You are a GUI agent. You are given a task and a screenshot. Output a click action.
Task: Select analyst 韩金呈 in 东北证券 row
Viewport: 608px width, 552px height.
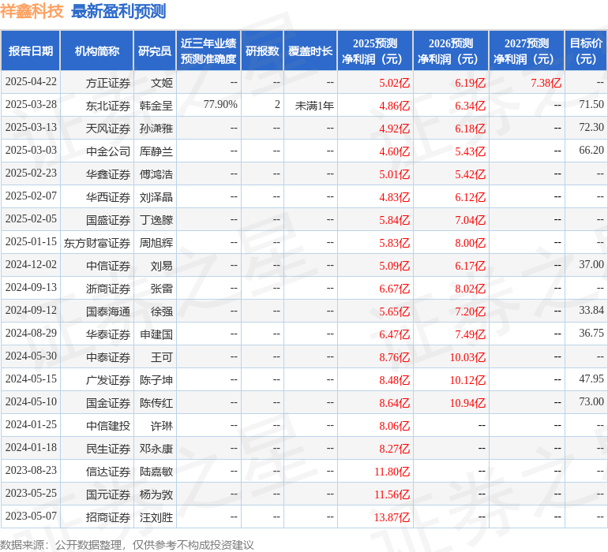coord(156,105)
